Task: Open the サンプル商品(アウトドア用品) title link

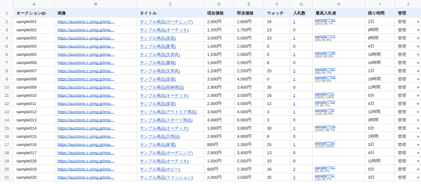Action: coord(168,112)
